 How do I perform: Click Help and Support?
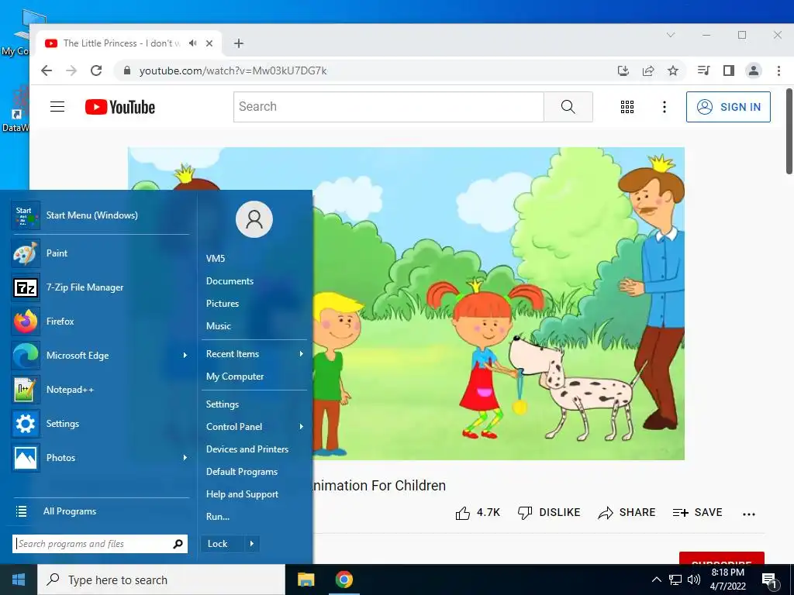click(242, 494)
